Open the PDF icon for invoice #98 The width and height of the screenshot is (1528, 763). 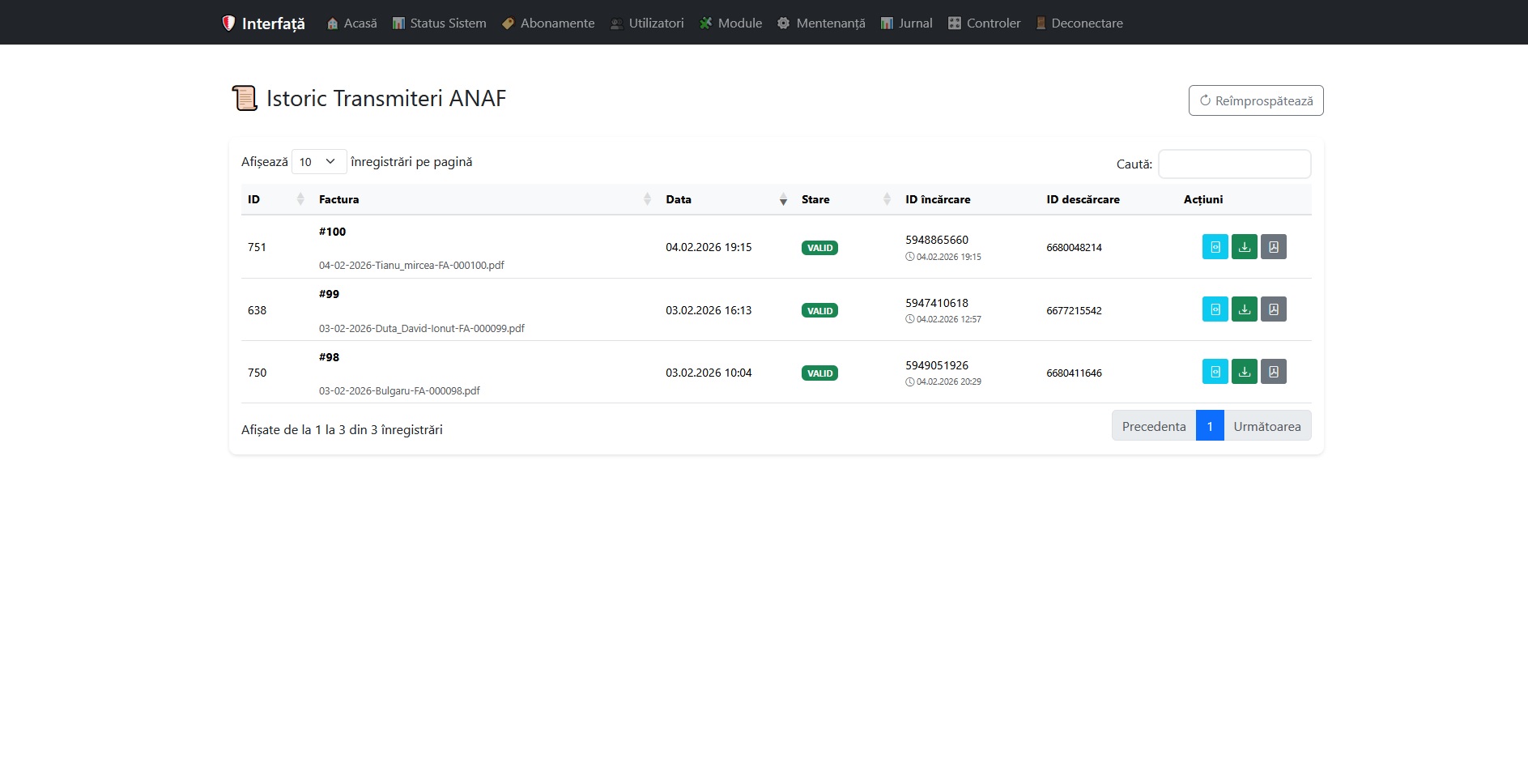pyautogui.click(x=1273, y=372)
